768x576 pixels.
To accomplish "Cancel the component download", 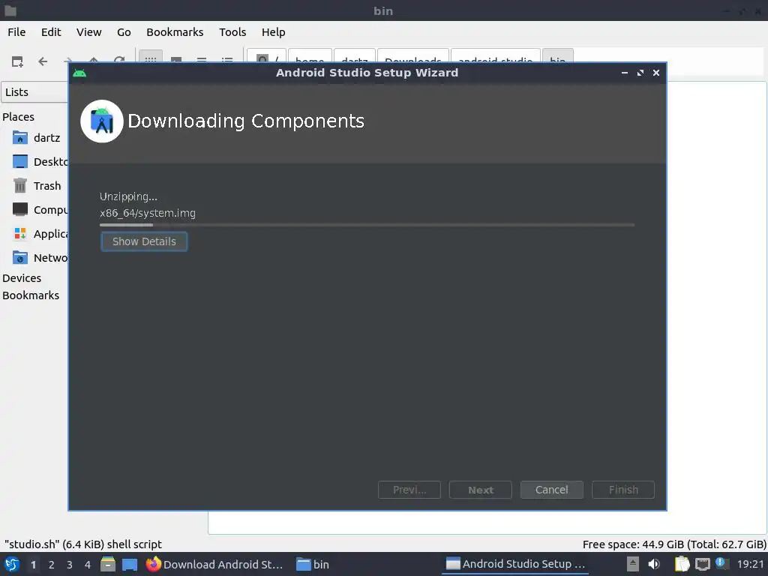I will coord(551,490).
